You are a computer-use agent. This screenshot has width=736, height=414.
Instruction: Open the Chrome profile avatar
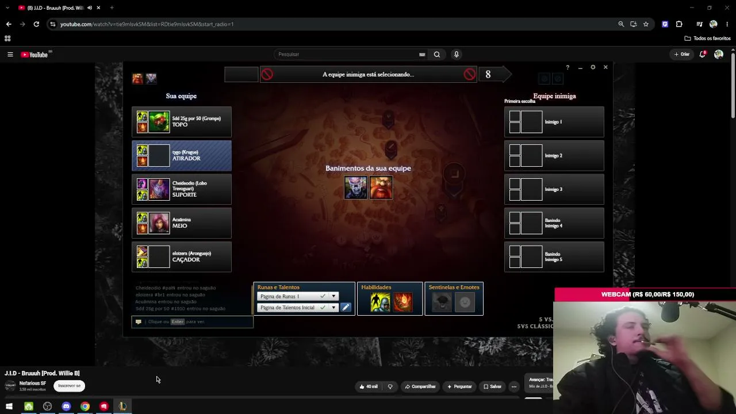tap(714, 24)
